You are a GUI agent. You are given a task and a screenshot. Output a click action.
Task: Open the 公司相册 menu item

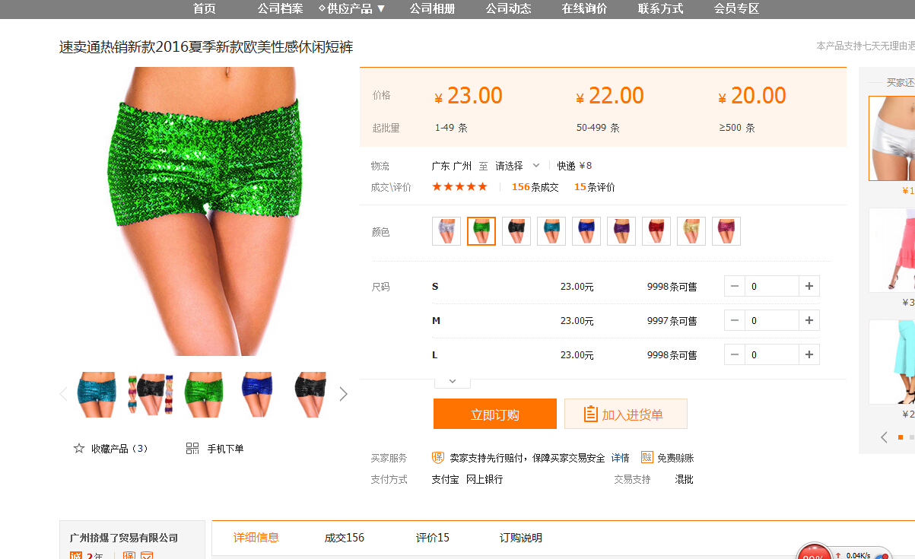432,9
